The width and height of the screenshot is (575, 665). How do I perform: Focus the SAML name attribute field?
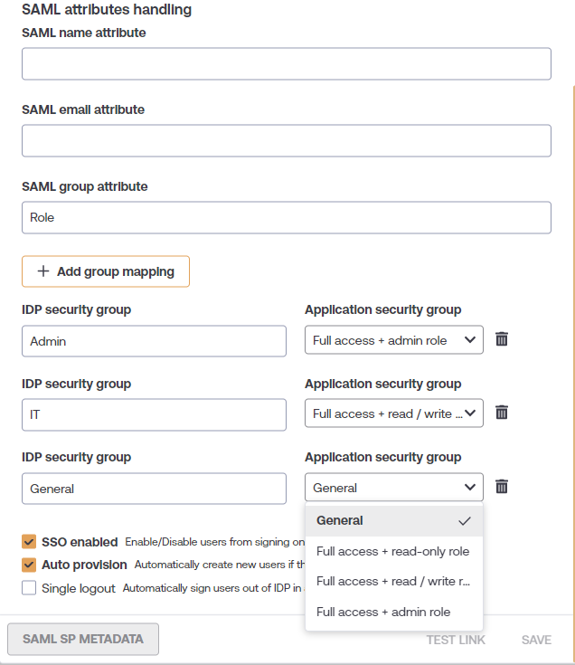[287, 64]
